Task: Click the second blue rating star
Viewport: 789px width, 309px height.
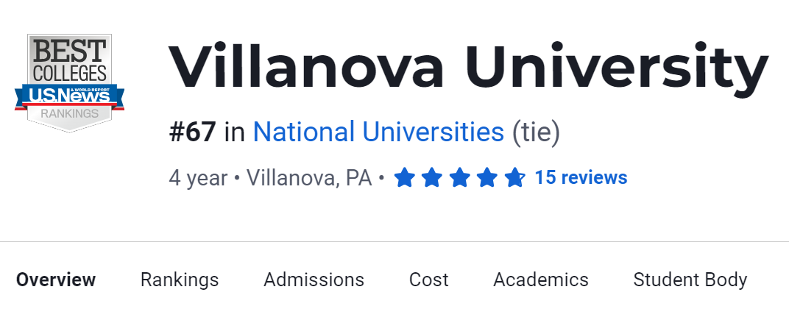Action: (x=432, y=178)
